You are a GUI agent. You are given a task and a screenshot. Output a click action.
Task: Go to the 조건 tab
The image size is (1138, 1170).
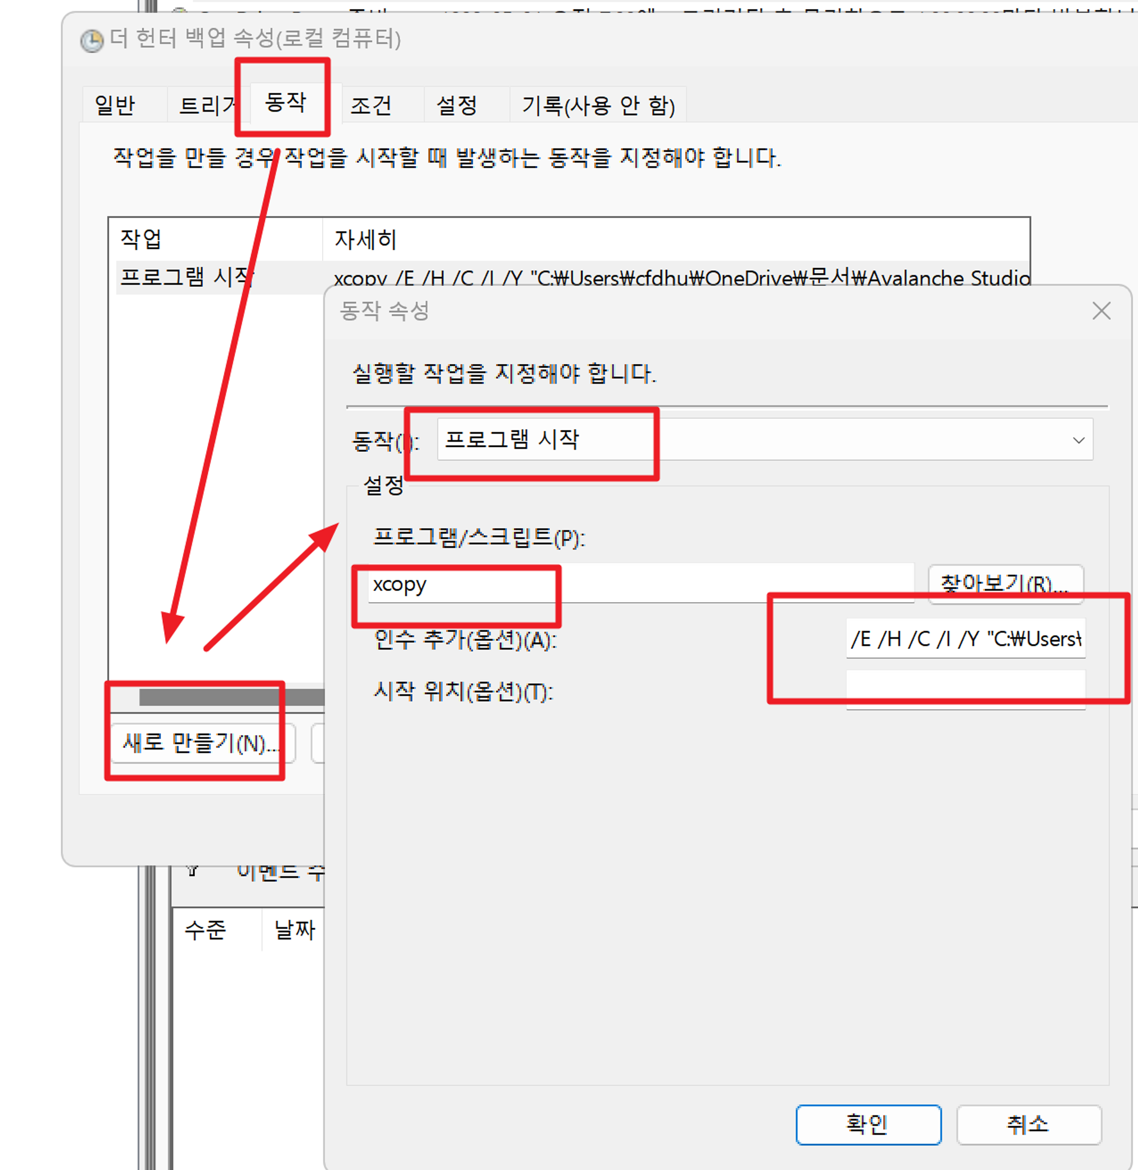370,105
